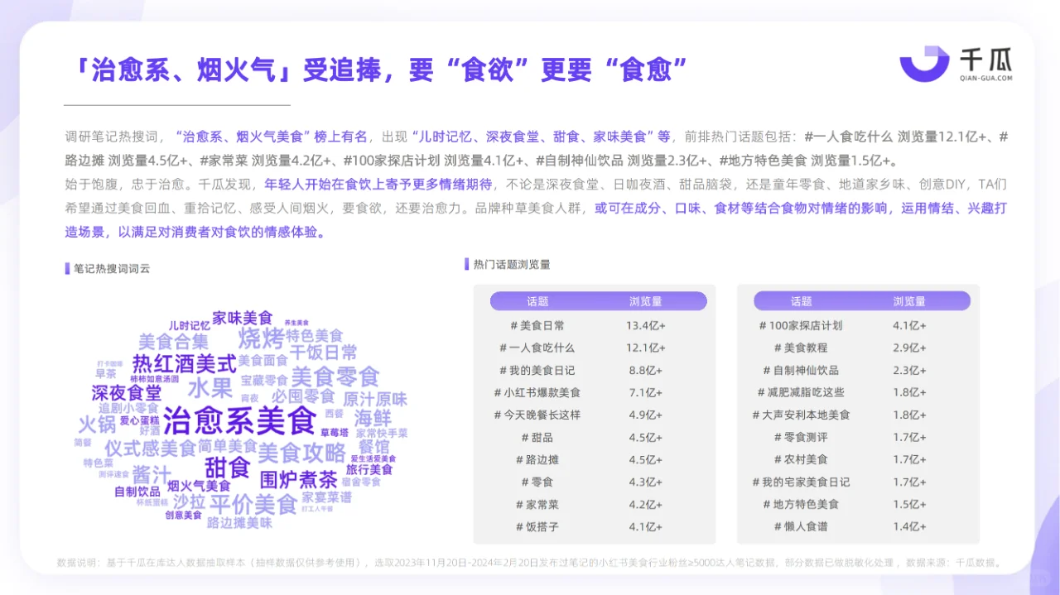Viewport: 1060px width, 595px height.
Task: Click 美食合集 in the word cloud
Action: pos(173,341)
